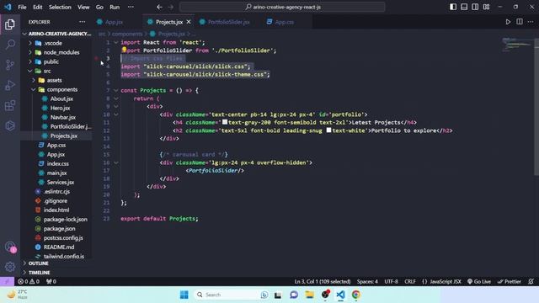Change line ending via CRLF
539x303 pixels.
coord(410,281)
